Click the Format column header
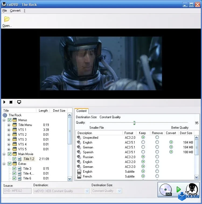The width and height of the screenshot is (202, 204). [129, 133]
